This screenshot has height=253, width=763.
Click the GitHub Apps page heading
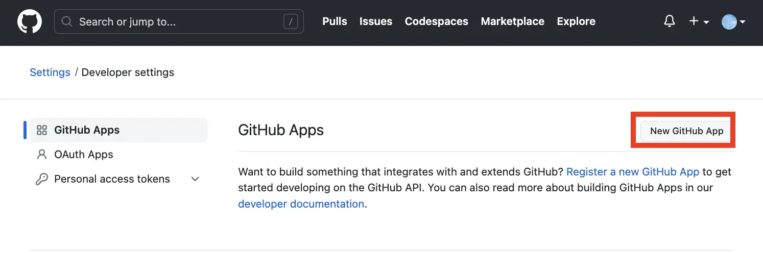281,130
